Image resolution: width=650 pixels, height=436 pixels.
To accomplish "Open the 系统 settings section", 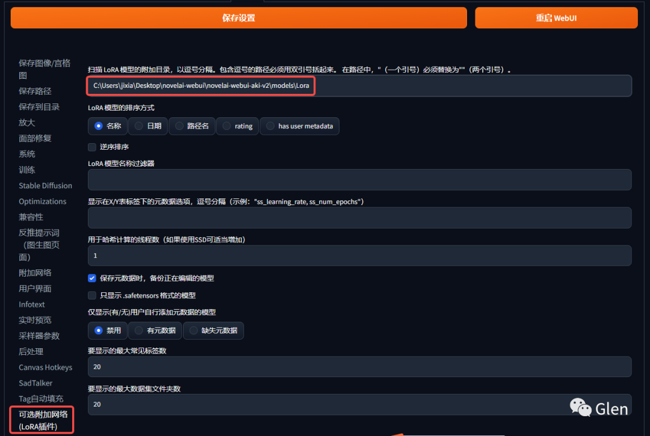I will click(x=27, y=154).
